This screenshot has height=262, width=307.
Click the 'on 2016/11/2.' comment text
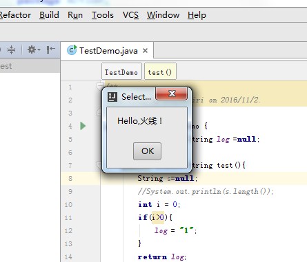(235, 100)
